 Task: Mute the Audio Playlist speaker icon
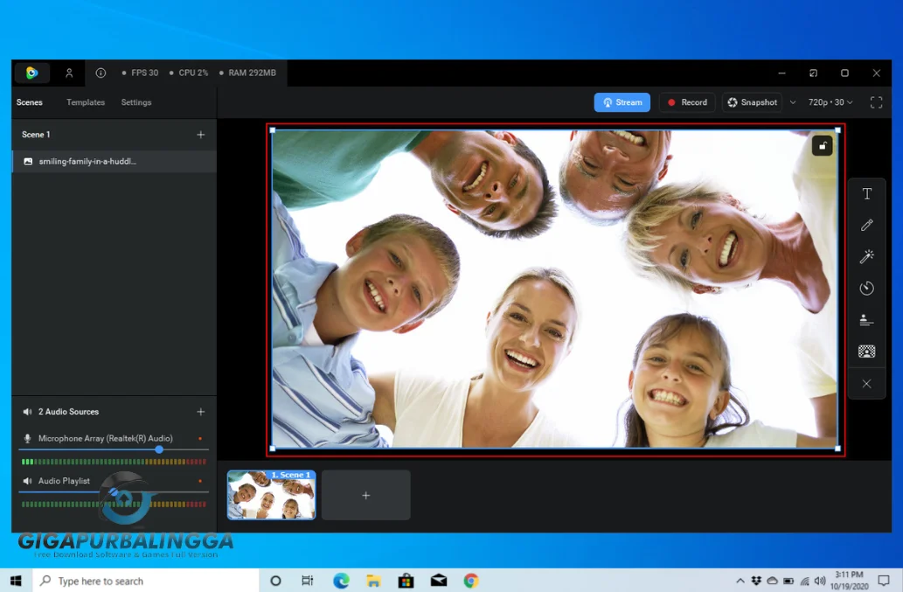27,481
